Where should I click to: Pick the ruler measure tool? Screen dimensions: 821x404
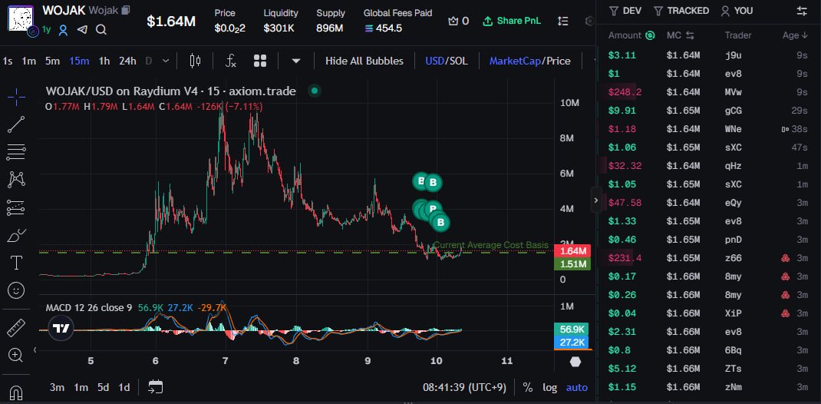point(16,328)
